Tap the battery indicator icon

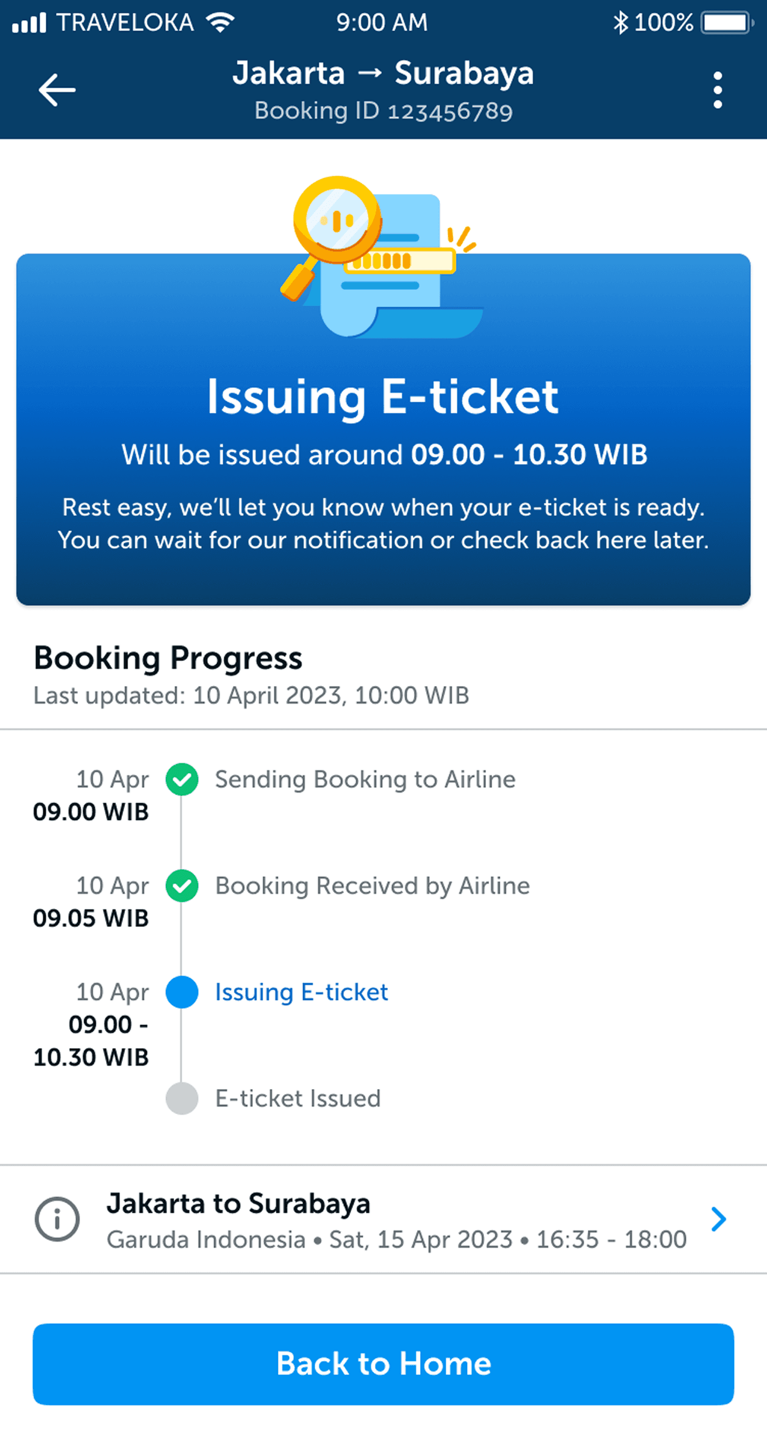[726, 23]
